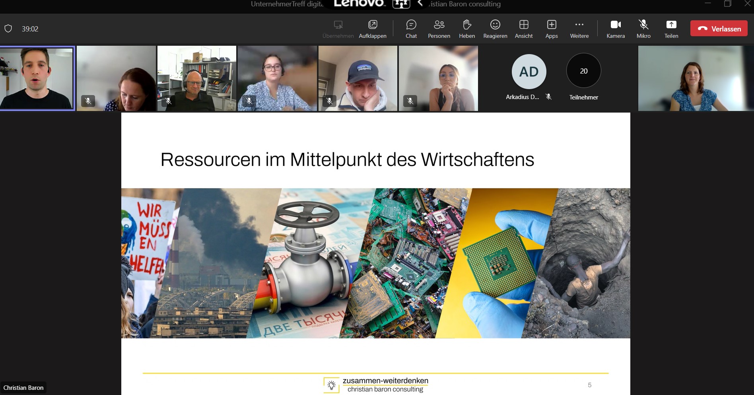Click the Aufklappen pop-out icon
The image size is (754, 395).
(372, 29)
